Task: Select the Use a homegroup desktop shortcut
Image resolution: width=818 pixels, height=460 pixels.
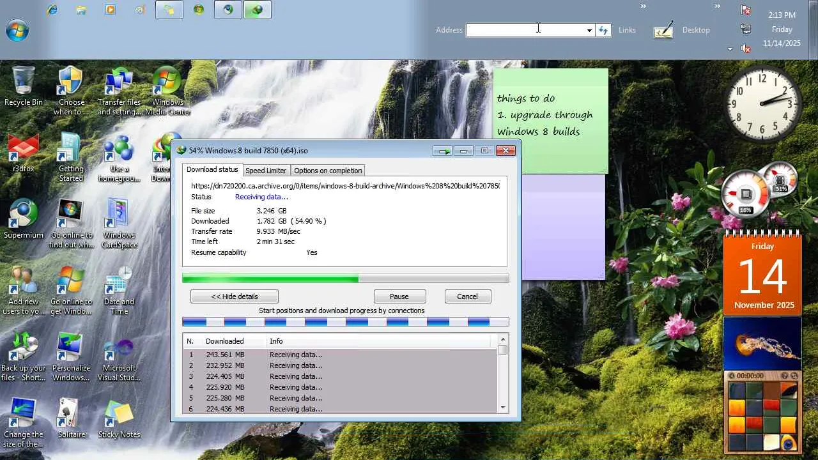Action: (120, 157)
